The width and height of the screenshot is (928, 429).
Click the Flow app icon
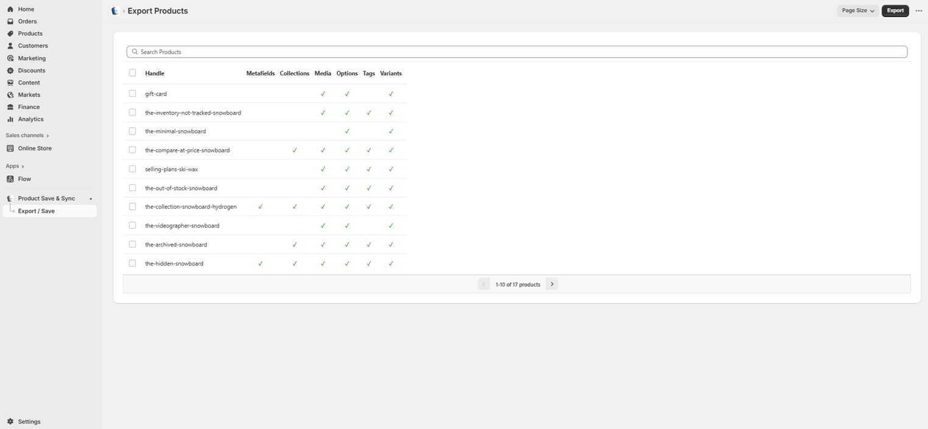(x=10, y=179)
